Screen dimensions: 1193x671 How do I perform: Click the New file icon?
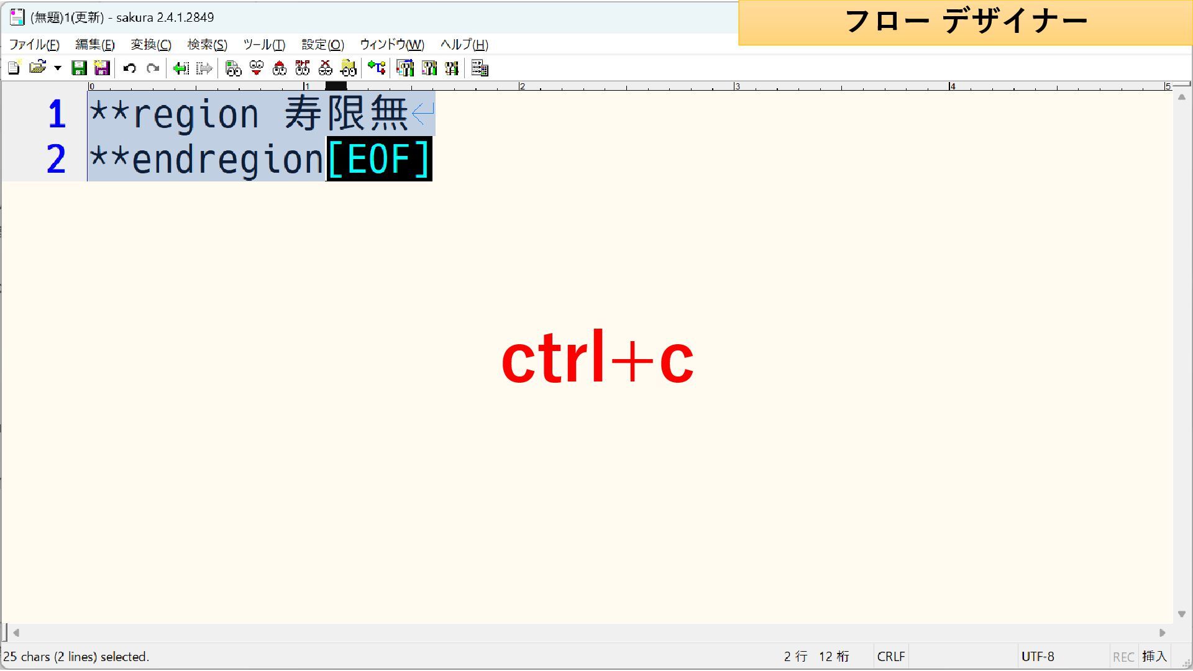14,68
